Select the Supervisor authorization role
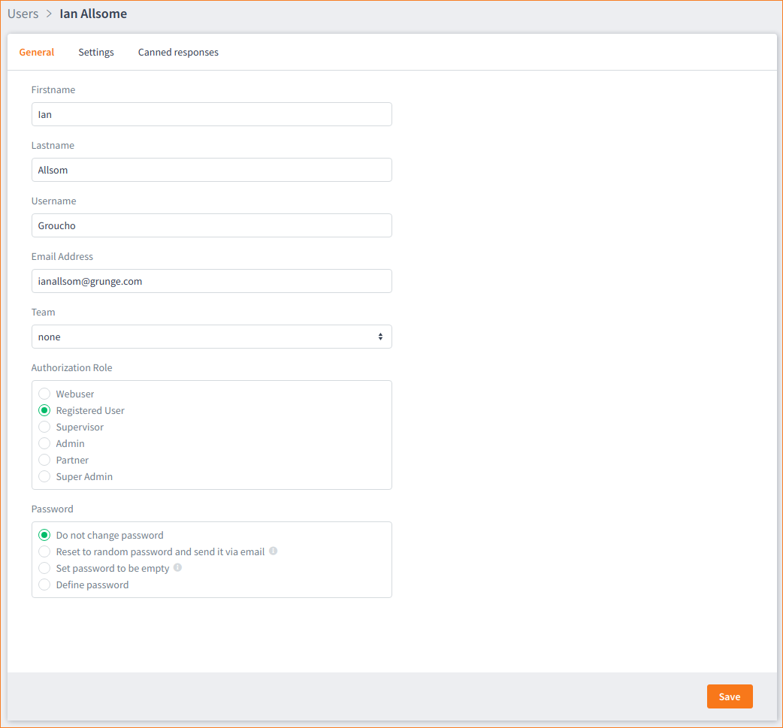Screen dimensions: 783x728 44,427
